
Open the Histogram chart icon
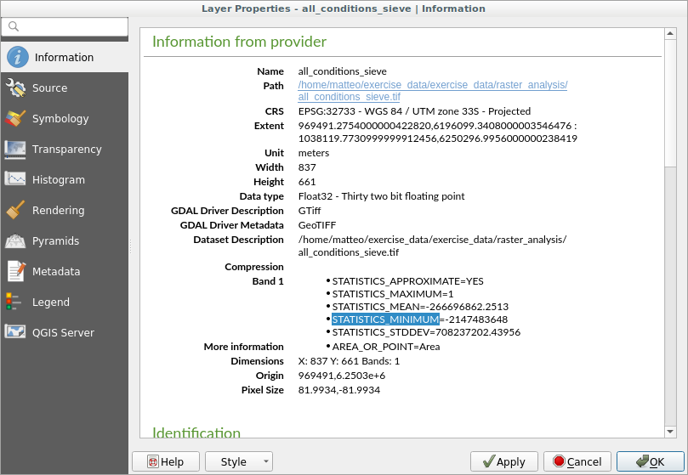click(x=16, y=180)
